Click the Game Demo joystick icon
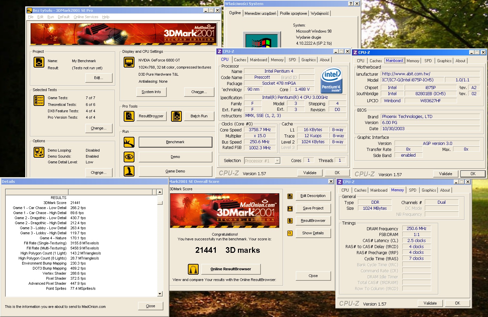Screen dimensions: 488x317 point(129,171)
